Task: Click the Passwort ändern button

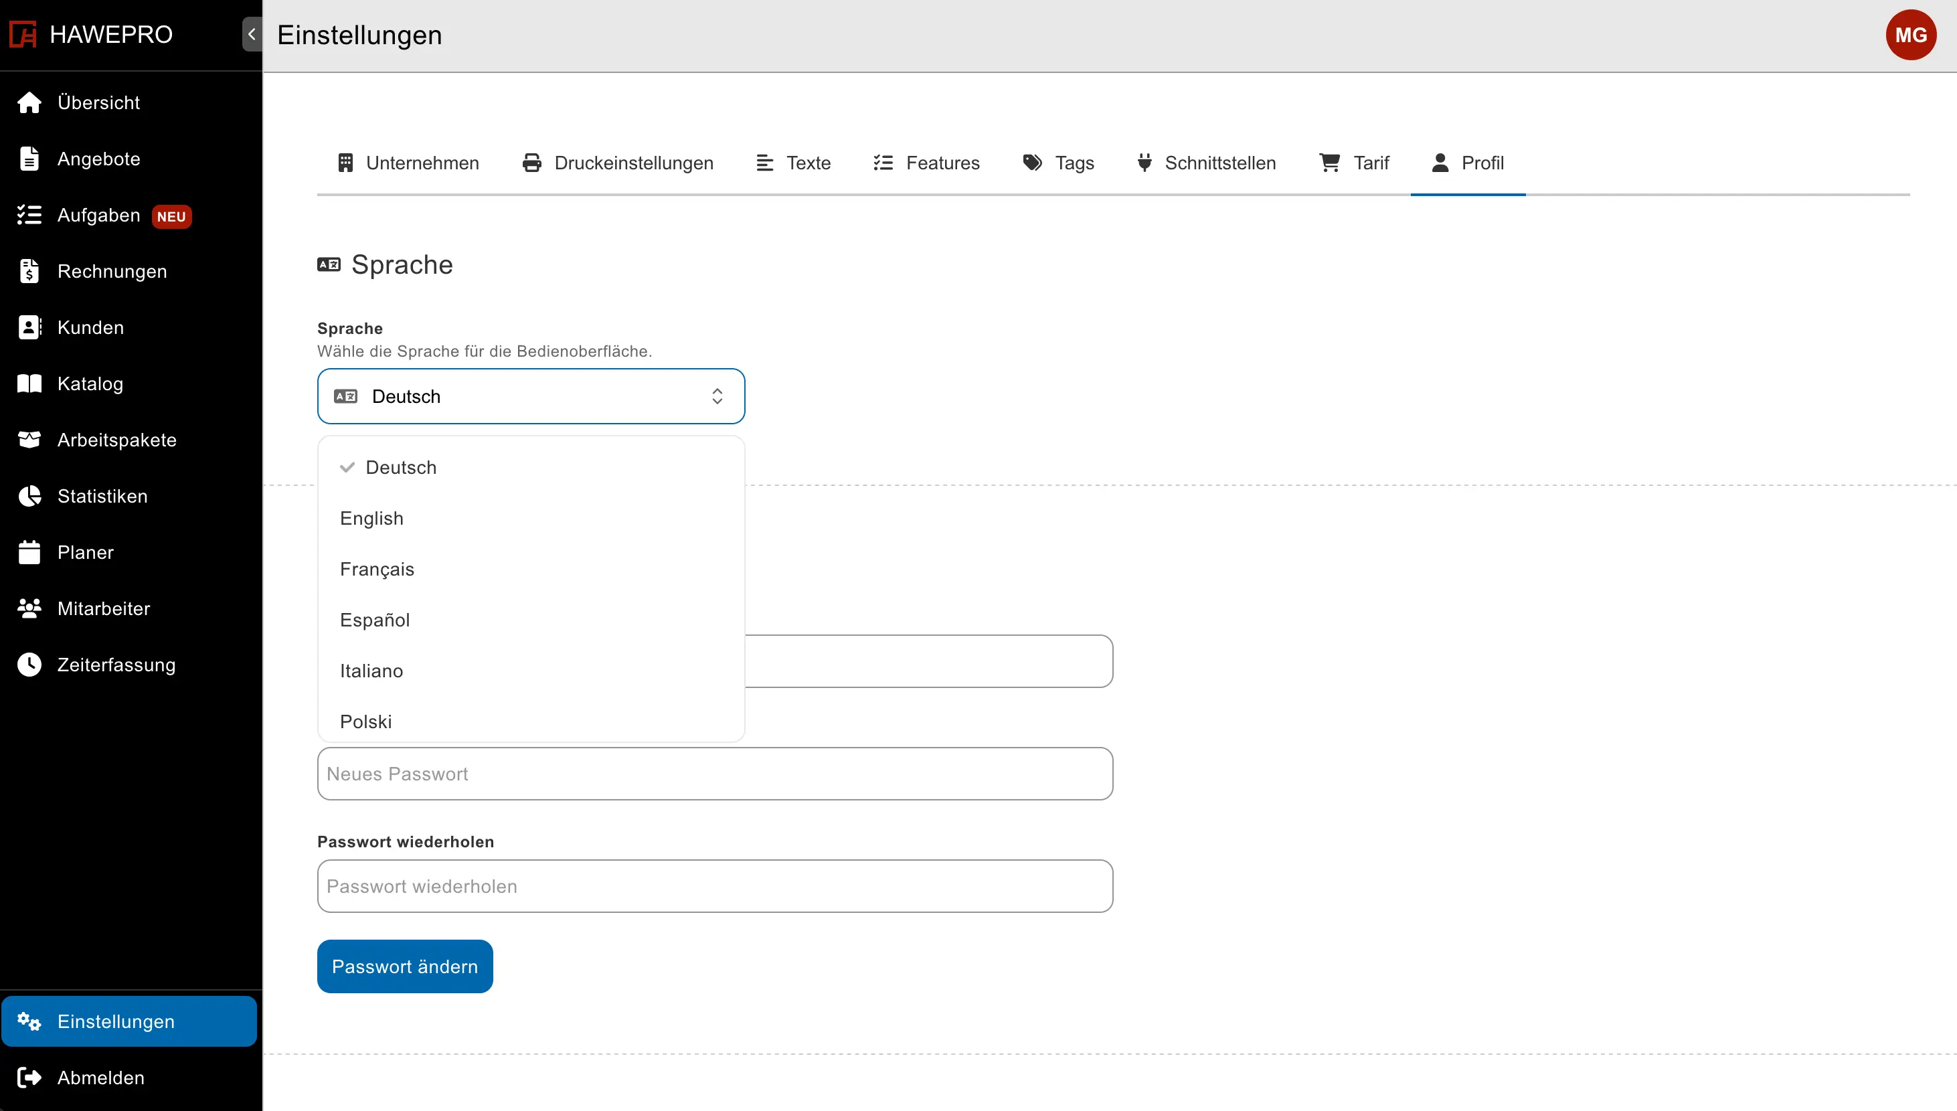Action: [x=405, y=966]
